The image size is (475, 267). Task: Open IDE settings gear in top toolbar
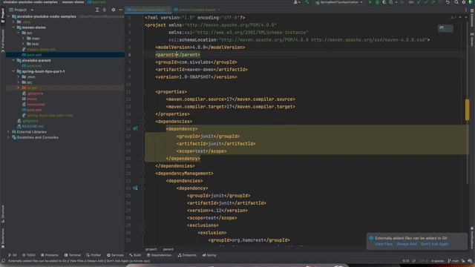point(463,2)
